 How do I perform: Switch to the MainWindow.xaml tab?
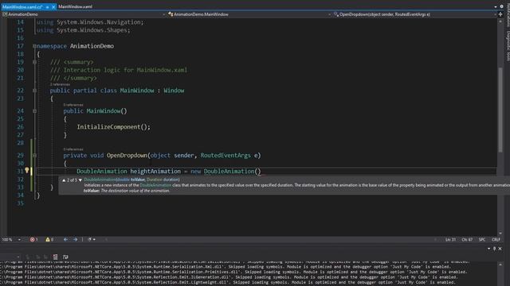click(76, 6)
